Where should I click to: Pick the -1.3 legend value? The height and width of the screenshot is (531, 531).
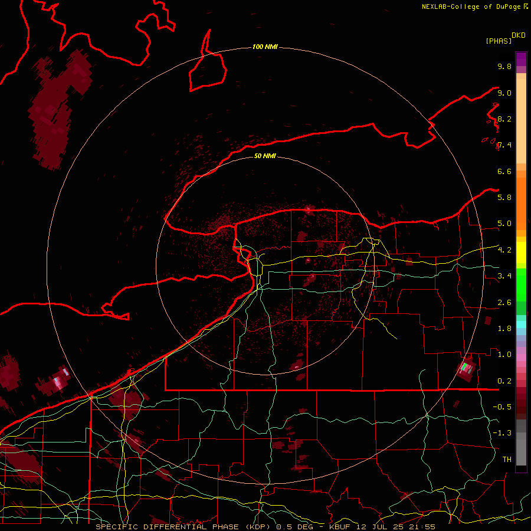pyautogui.click(x=502, y=433)
